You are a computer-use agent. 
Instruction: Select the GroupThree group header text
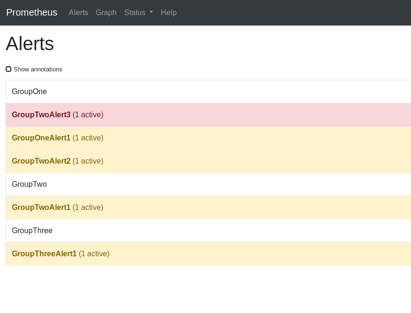tap(32, 230)
